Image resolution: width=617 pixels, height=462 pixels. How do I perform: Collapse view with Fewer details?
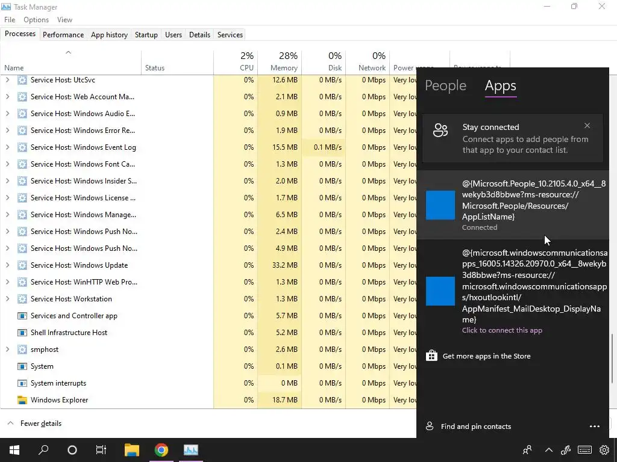34,423
